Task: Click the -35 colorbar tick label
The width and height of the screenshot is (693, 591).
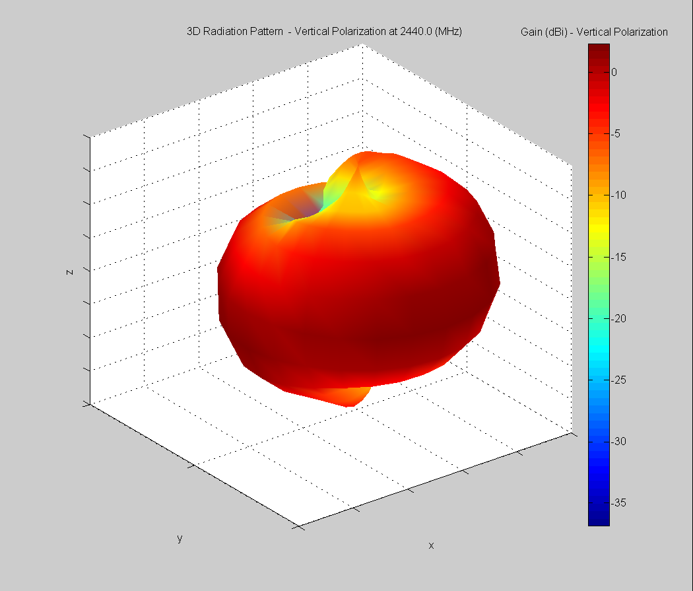Action: [618, 503]
